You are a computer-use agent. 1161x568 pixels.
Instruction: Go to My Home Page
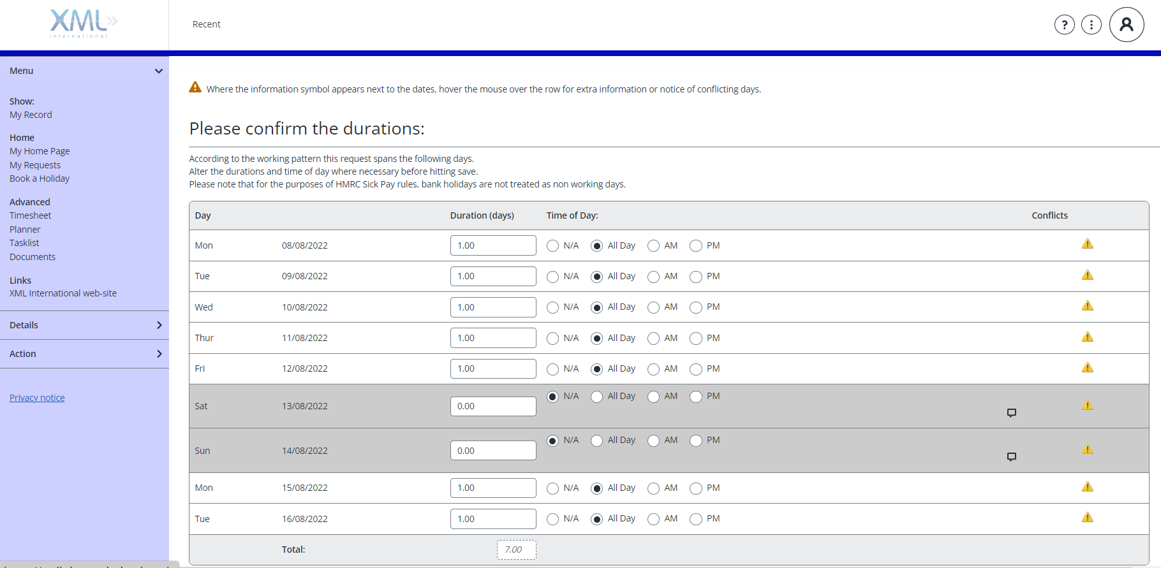pyautogui.click(x=40, y=151)
